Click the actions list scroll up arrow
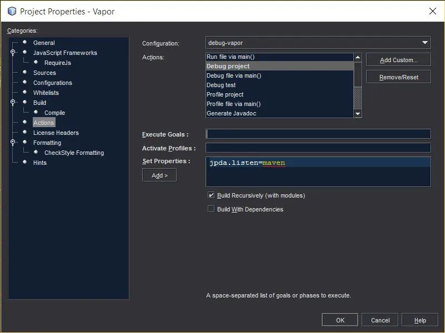Screen dimensions: 445x333 [358, 57]
